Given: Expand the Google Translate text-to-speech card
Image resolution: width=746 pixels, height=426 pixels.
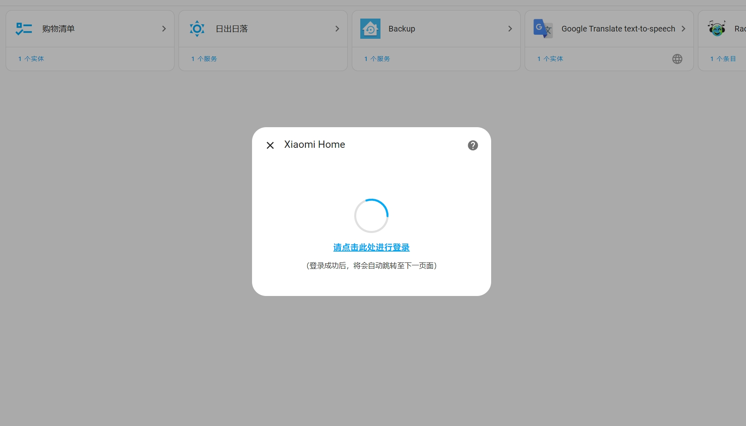Looking at the screenshot, I should [683, 28].
